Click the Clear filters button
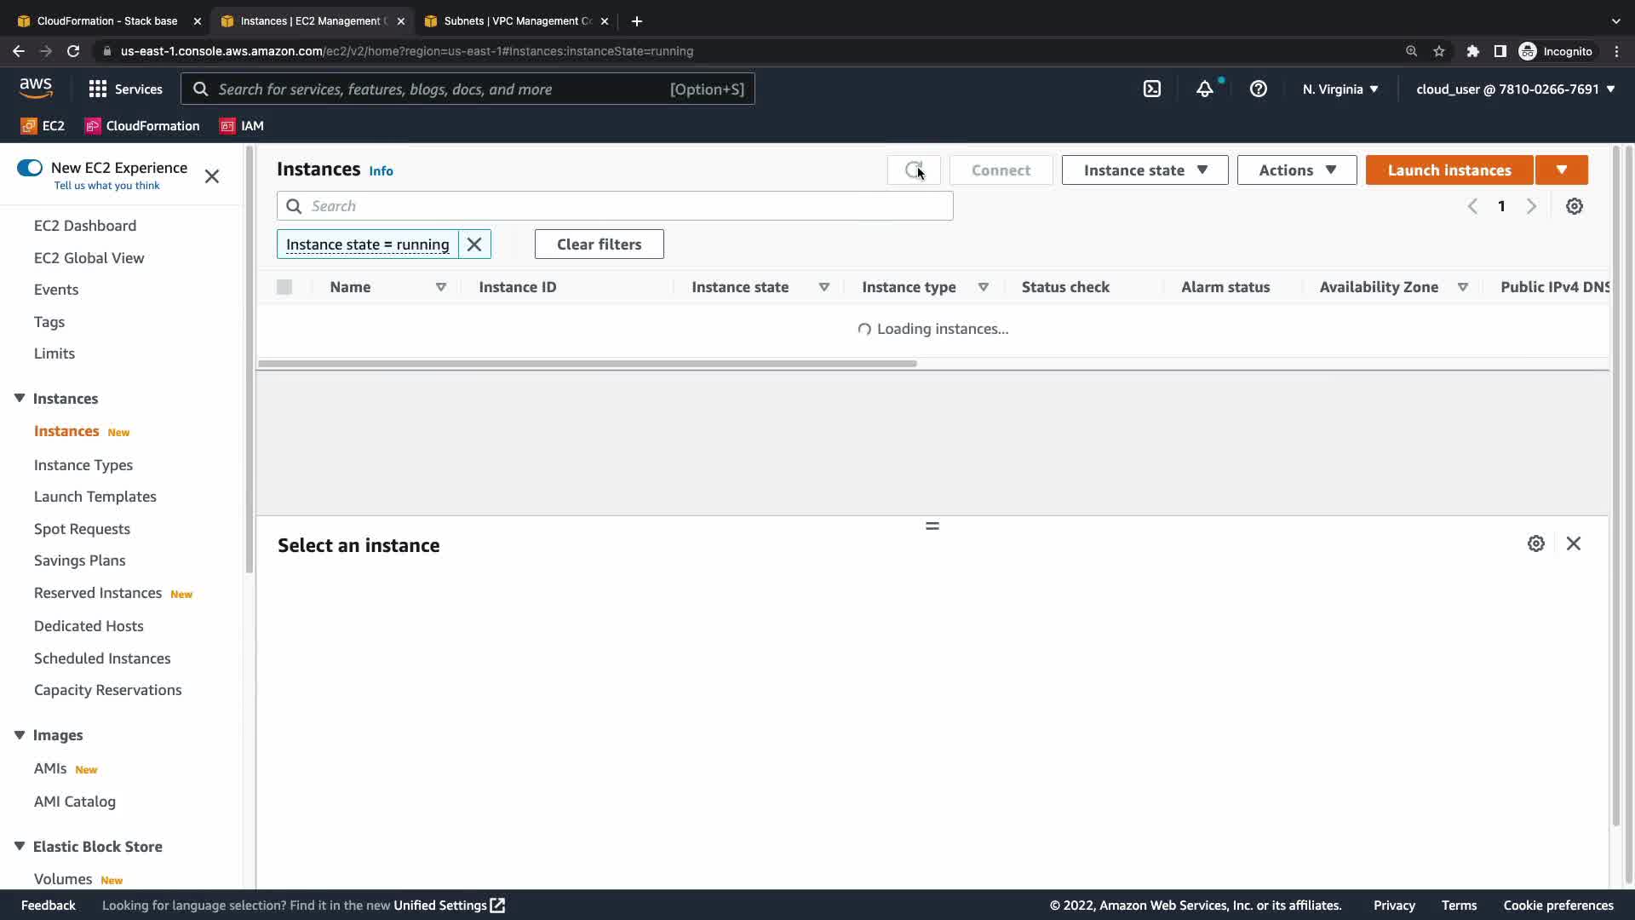This screenshot has height=920, width=1635. (599, 244)
